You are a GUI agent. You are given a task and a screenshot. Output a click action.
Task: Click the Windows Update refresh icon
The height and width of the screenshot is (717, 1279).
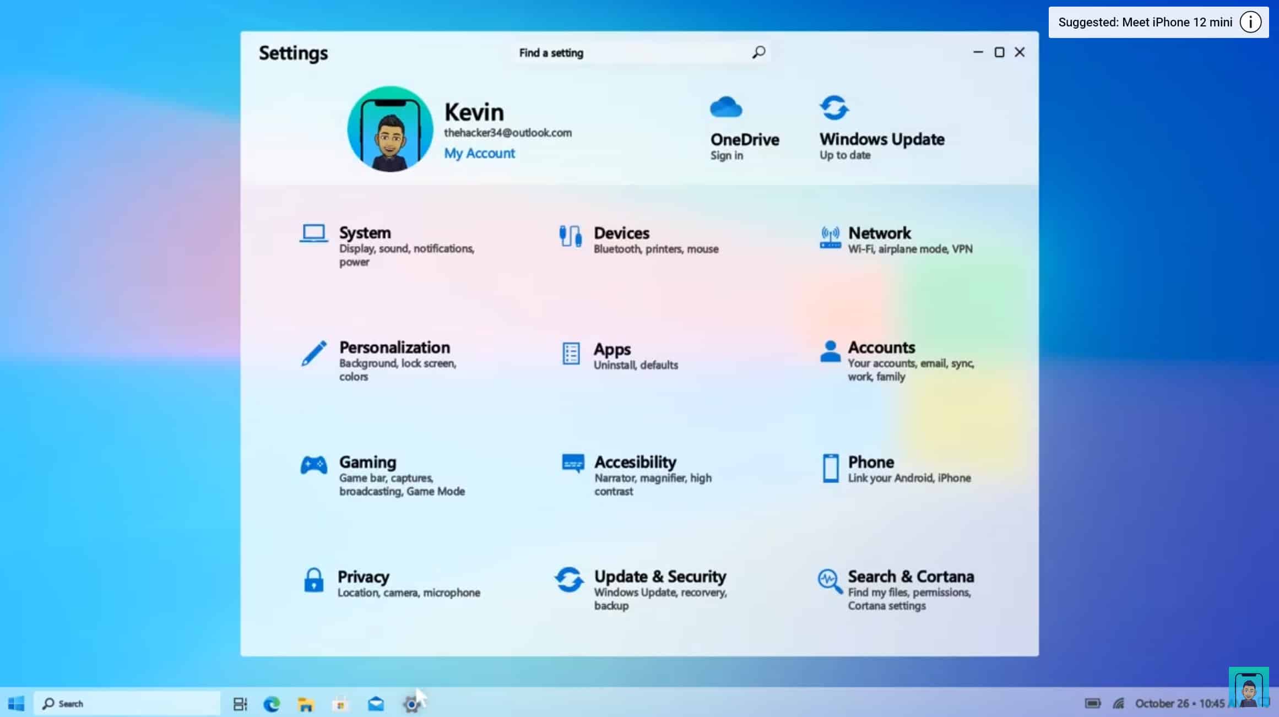pos(834,107)
